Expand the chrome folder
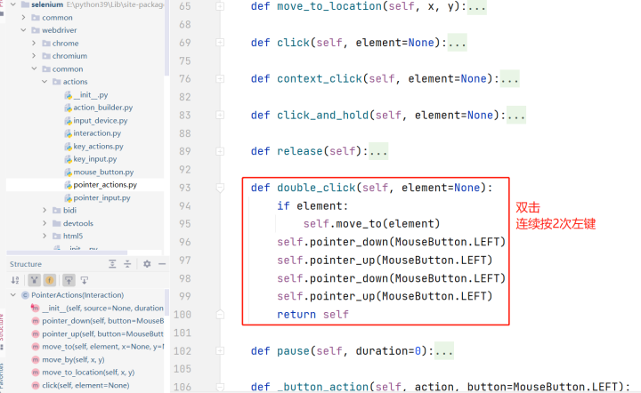The width and height of the screenshot is (641, 393). (x=34, y=43)
